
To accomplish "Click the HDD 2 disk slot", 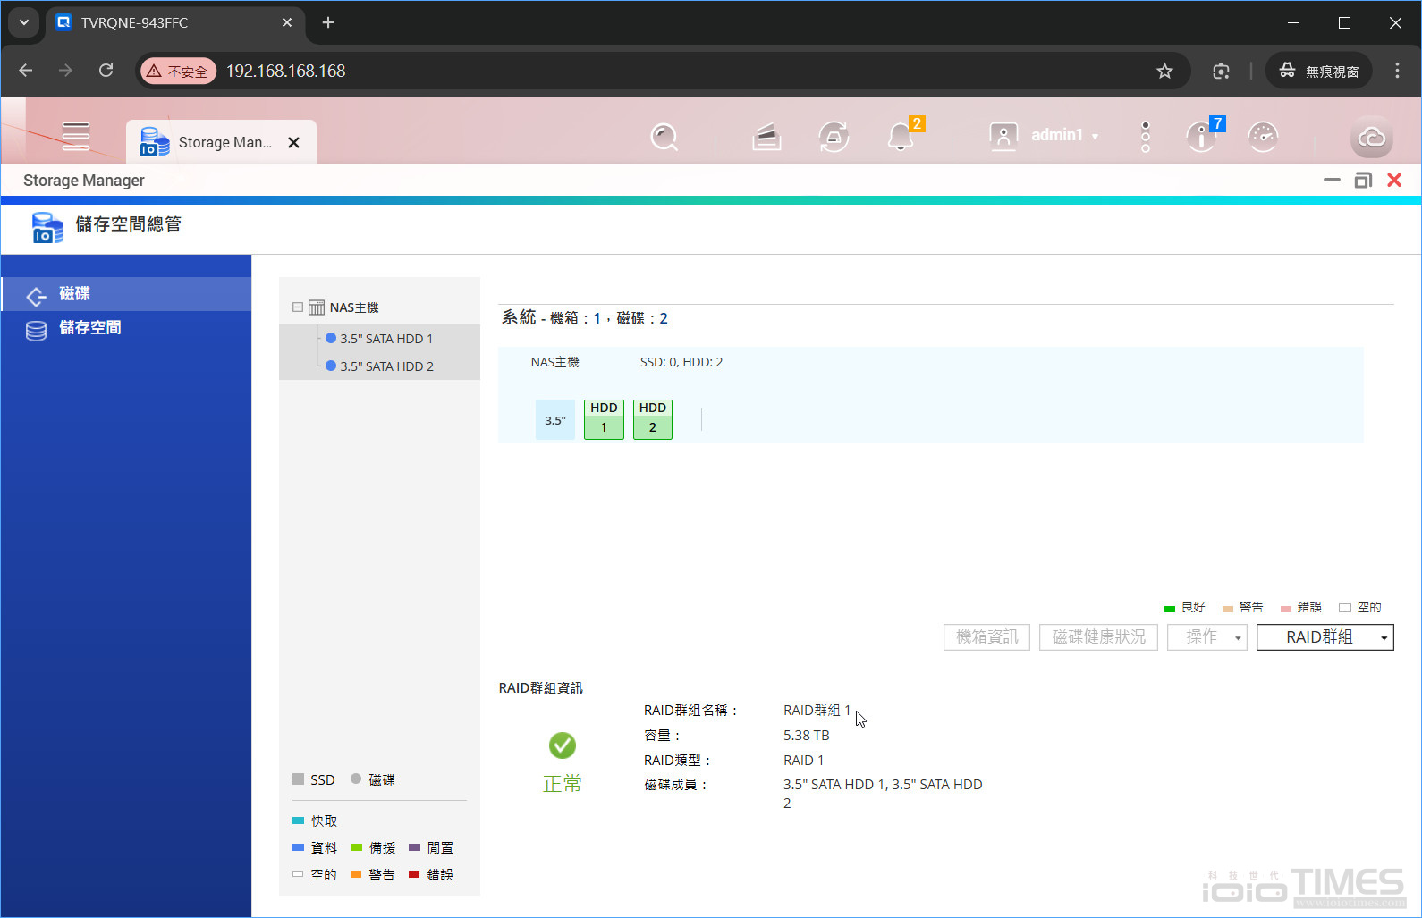I will coord(653,418).
